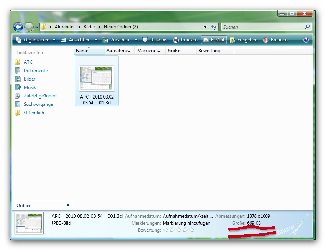Expand the Ordner folder pane

point(68,206)
